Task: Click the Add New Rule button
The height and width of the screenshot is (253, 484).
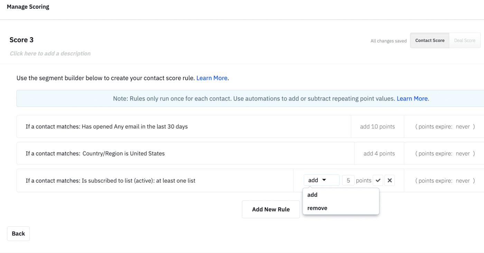Action: [271, 209]
